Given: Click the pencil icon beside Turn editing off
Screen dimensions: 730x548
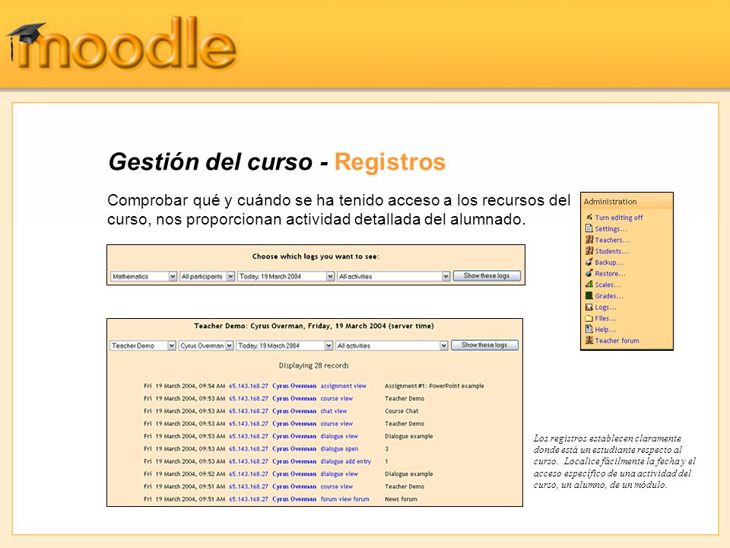Looking at the screenshot, I should coord(589,217).
